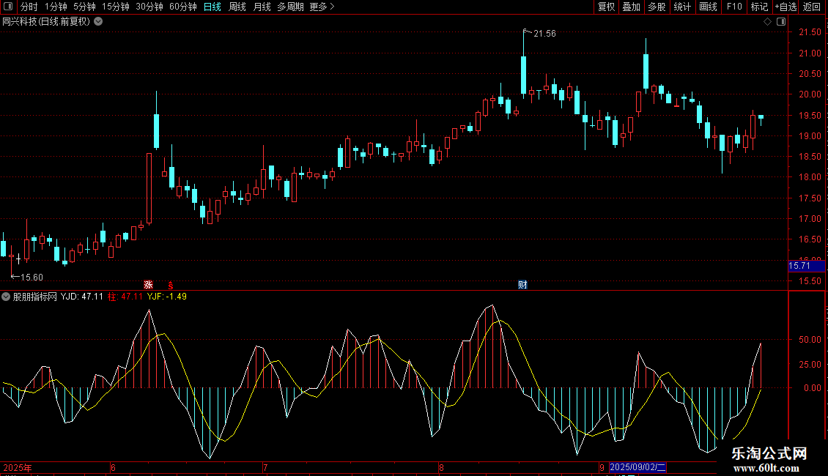The image size is (828, 476).
Task: Click the 50.00 indicator axis label
Action: [810, 340]
